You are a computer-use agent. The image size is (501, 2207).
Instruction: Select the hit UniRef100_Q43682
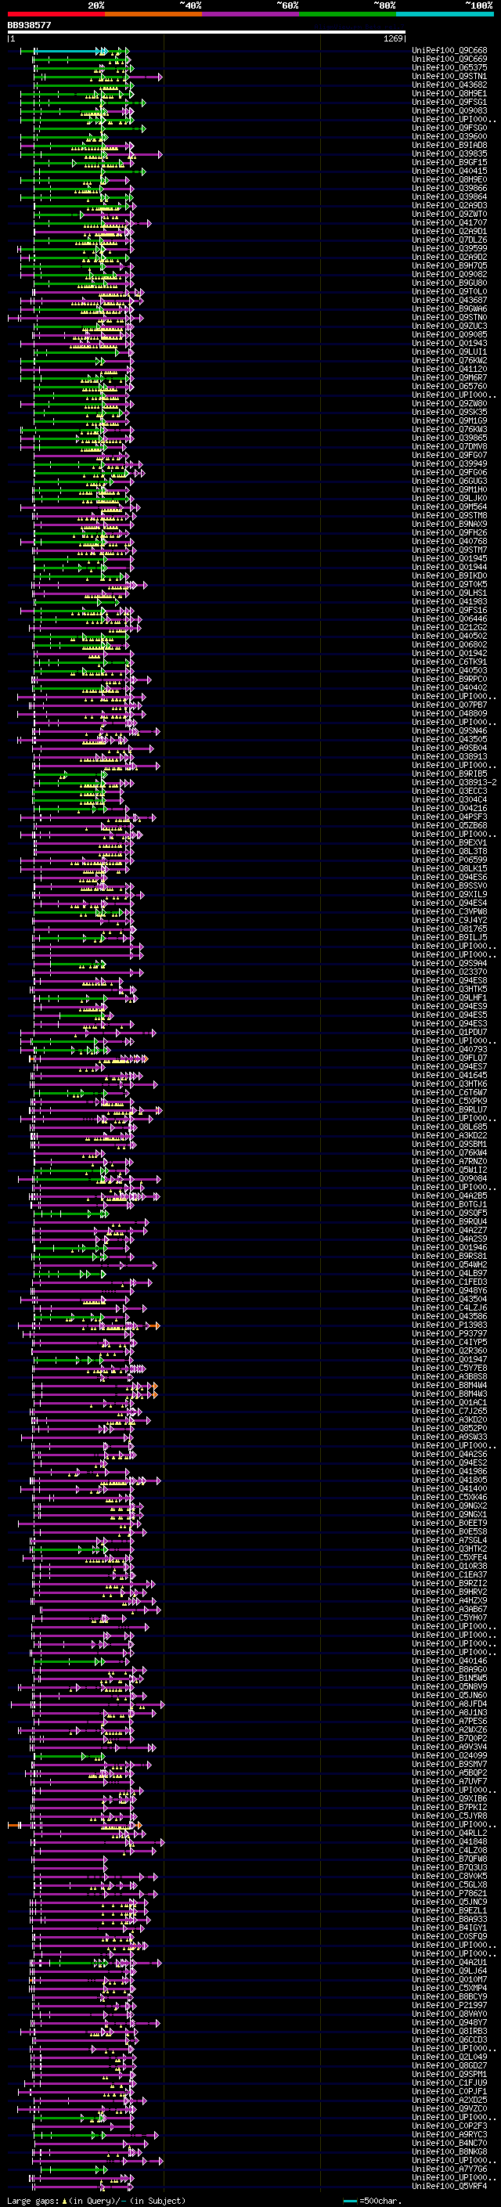coord(449,85)
